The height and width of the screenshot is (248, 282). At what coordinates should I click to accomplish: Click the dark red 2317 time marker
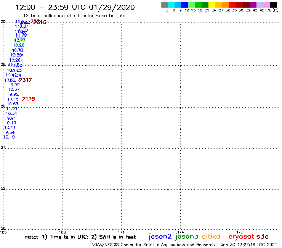(x=26, y=80)
